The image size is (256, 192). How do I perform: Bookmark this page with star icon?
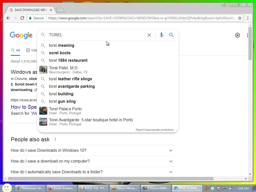point(240,18)
